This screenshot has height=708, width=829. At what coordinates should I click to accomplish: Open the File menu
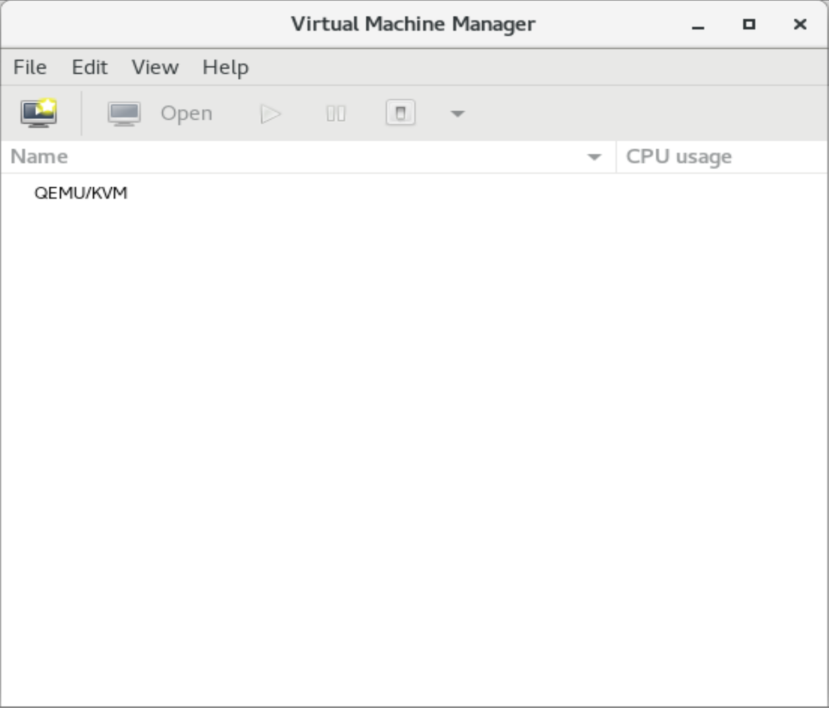[x=30, y=67]
